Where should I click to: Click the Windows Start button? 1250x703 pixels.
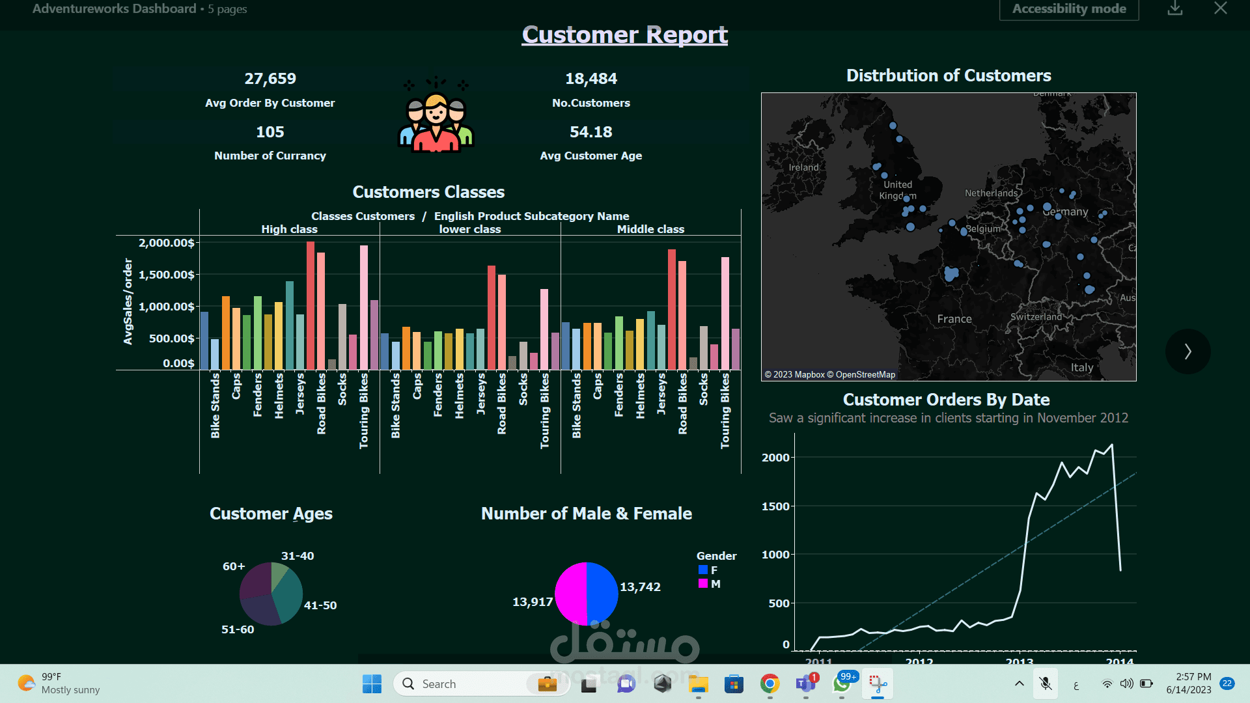click(x=372, y=683)
